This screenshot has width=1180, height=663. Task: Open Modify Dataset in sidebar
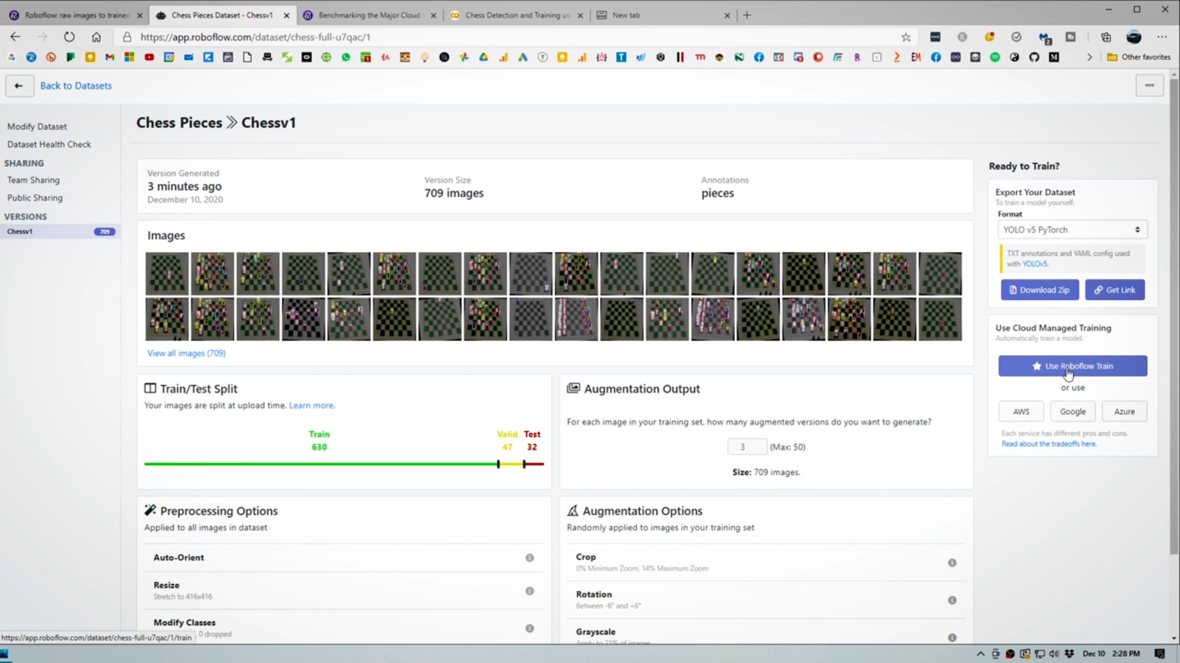37,126
